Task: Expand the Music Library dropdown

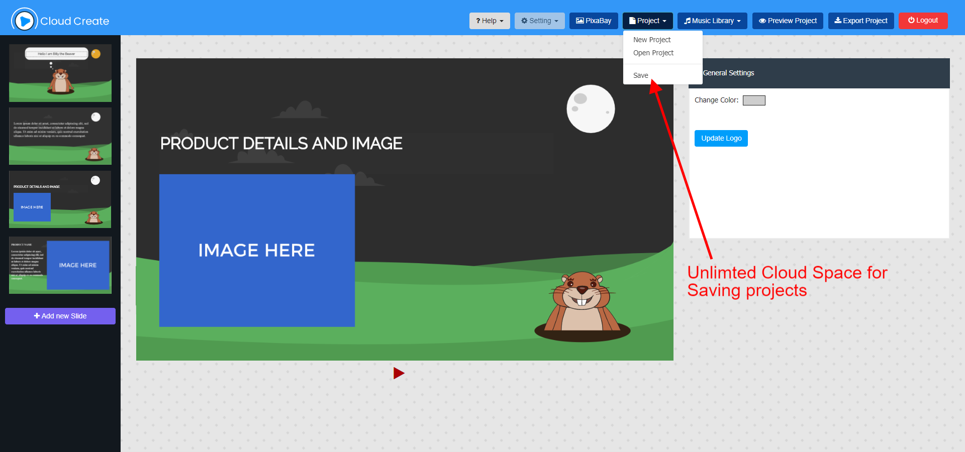Action: [x=712, y=21]
